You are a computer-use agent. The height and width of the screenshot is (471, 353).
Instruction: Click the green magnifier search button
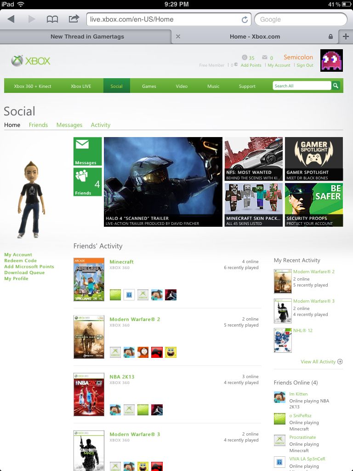point(336,86)
